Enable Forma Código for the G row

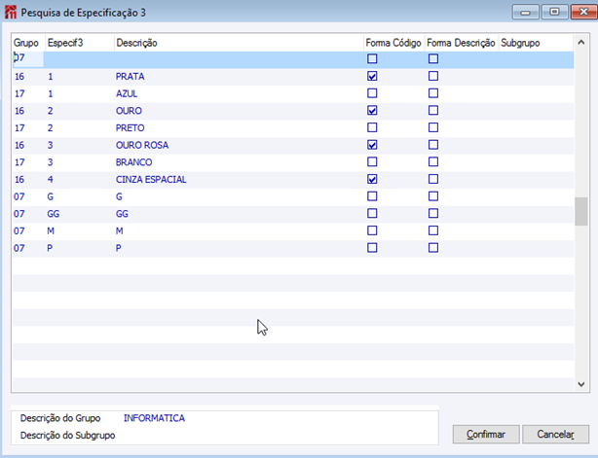point(372,196)
